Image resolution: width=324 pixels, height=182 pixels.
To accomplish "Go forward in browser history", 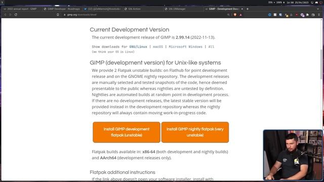I will (10, 15).
